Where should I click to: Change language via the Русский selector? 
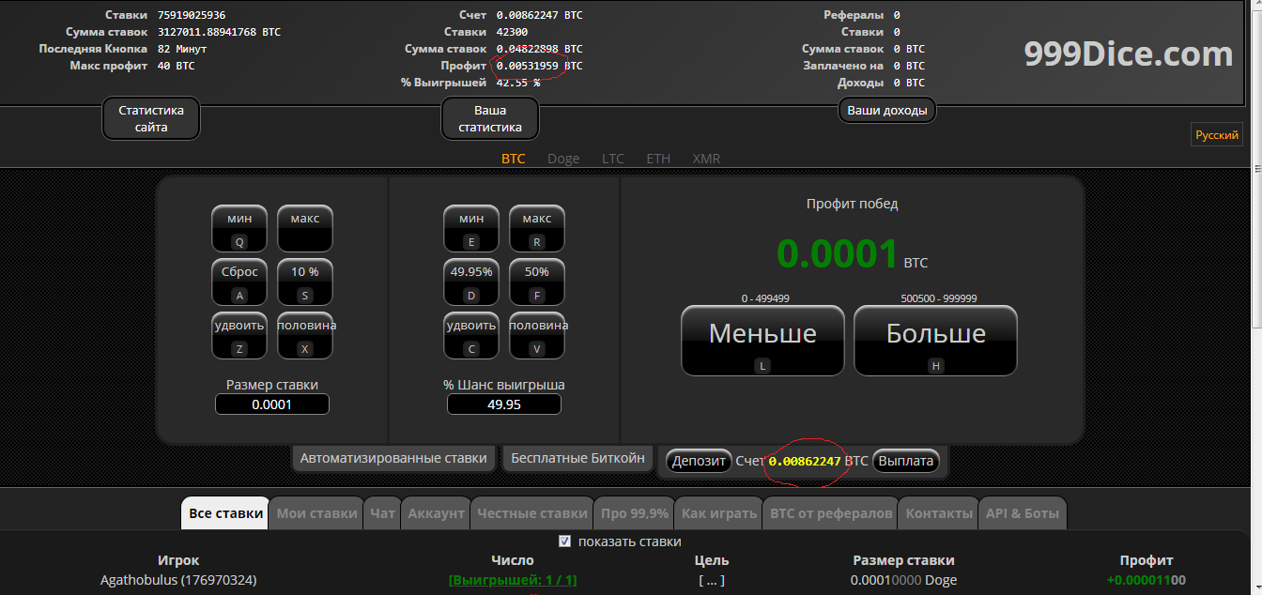(1217, 135)
